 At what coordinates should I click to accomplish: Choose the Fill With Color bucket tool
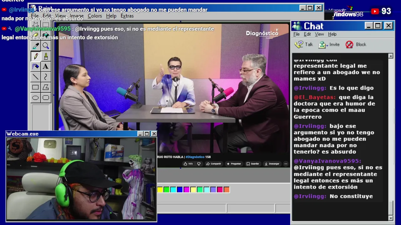[x=46, y=35]
